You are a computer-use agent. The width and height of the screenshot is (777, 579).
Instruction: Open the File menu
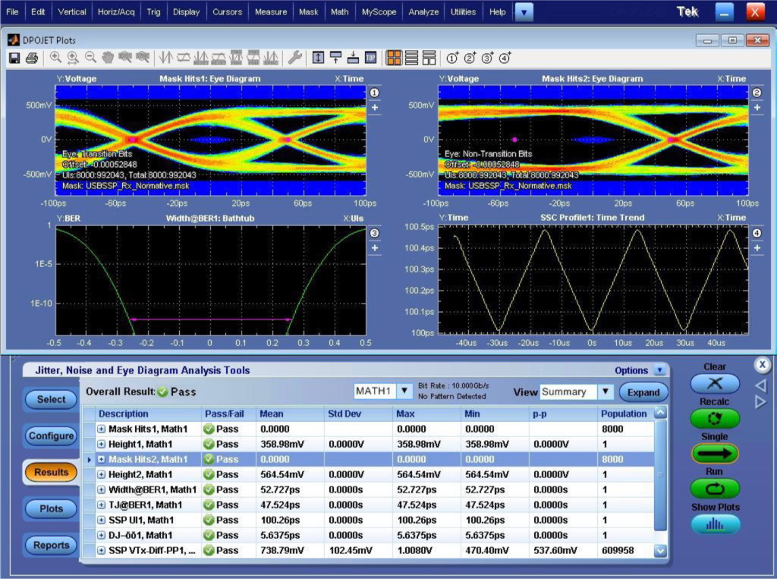click(x=12, y=12)
